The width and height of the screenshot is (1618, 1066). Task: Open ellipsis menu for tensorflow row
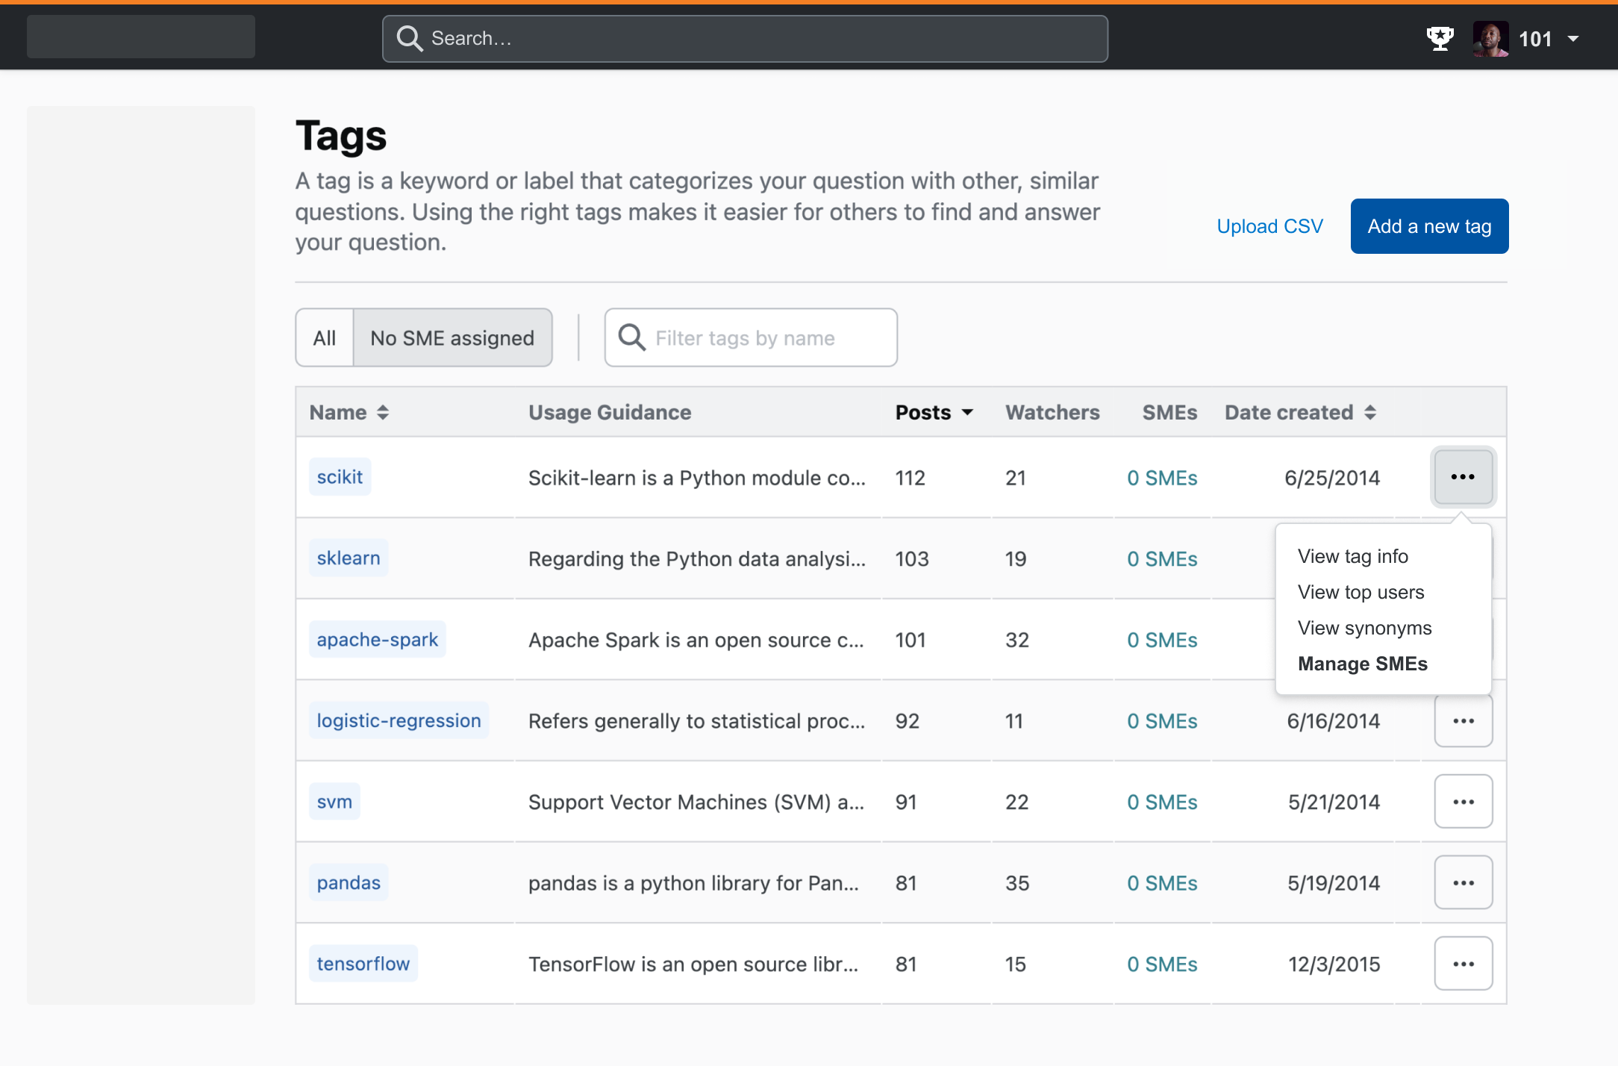click(x=1463, y=964)
